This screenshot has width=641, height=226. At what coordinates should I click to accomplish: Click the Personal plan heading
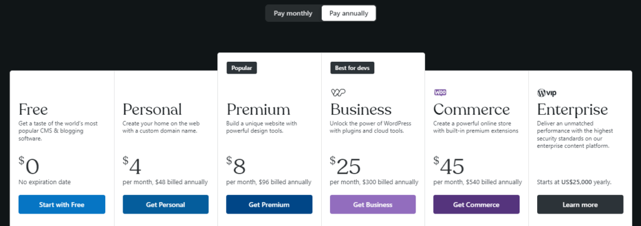tap(152, 109)
